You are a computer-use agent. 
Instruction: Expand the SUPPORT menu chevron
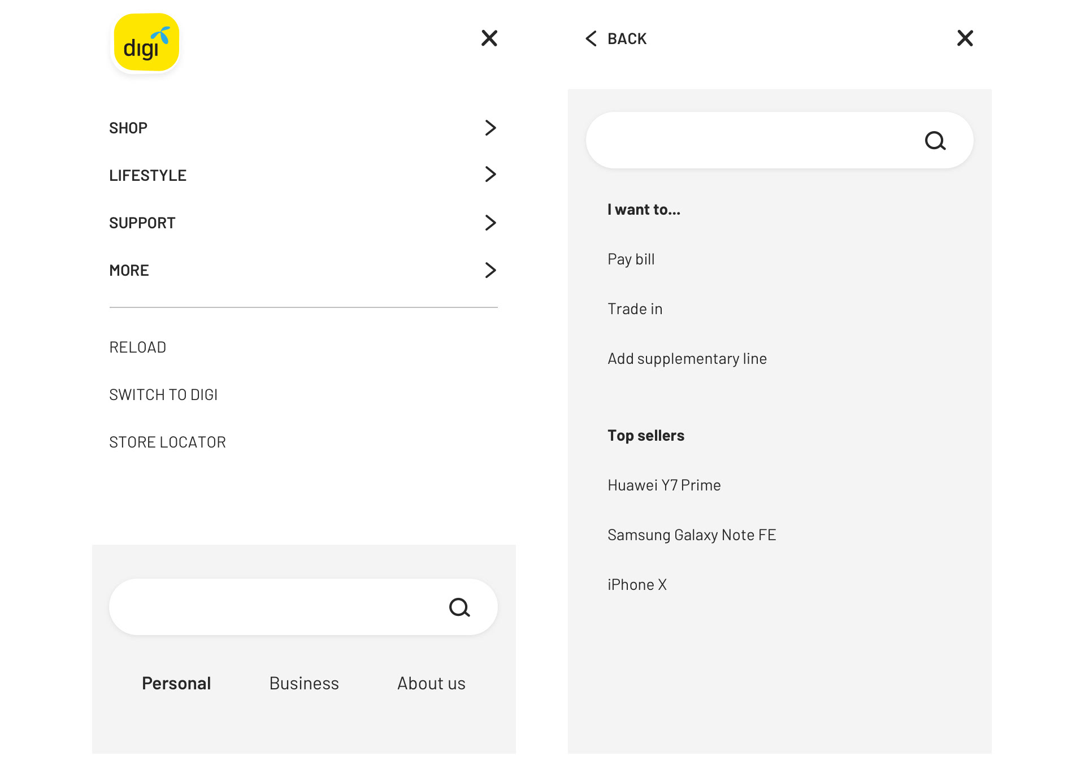tap(490, 223)
